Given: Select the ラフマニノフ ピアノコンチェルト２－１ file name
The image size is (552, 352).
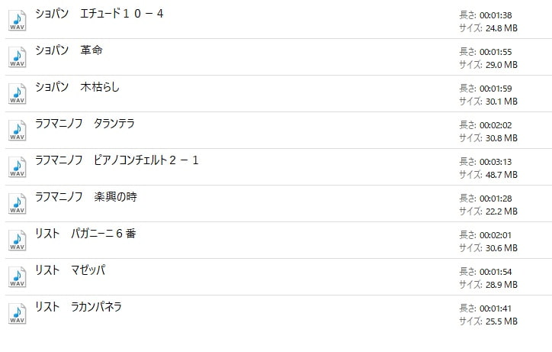Looking at the screenshot, I should [117, 160].
